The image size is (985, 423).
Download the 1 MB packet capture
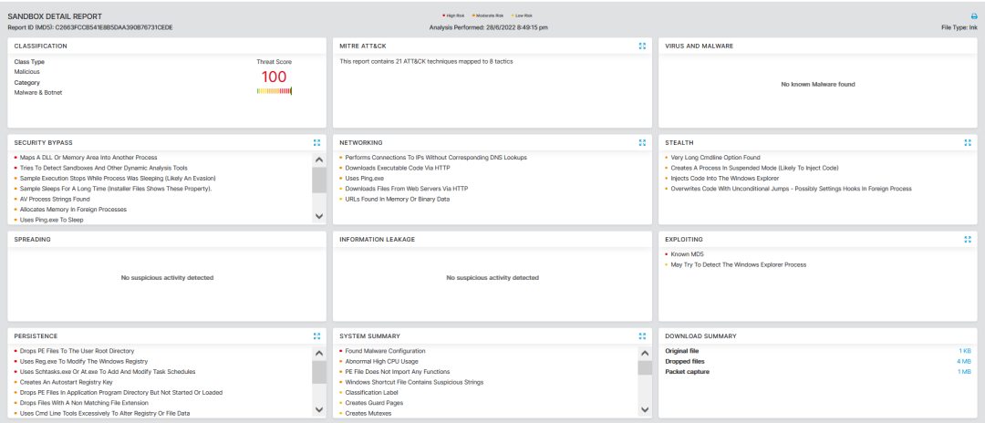[x=964, y=372]
